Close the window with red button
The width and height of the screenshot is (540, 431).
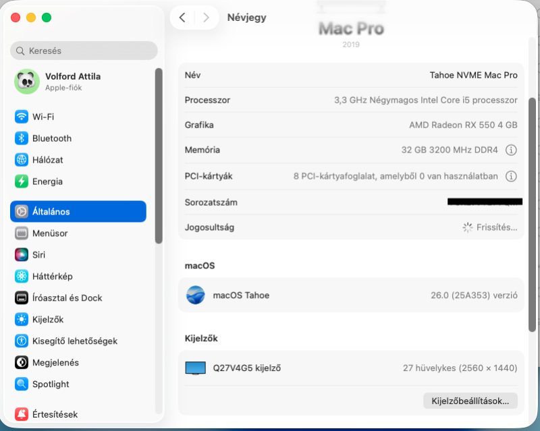click(x=16, y=18)
